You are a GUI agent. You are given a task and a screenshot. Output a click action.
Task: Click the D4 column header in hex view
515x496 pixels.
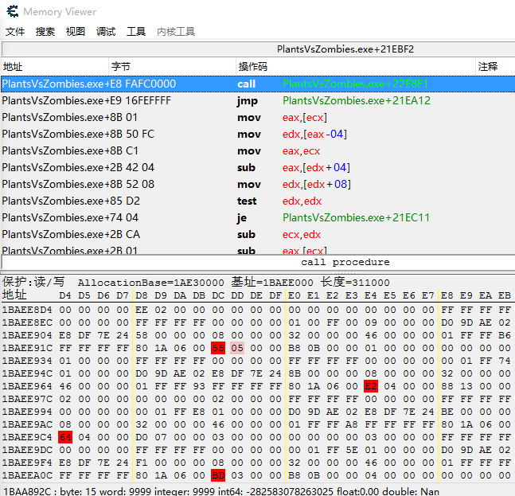point(65,295)
